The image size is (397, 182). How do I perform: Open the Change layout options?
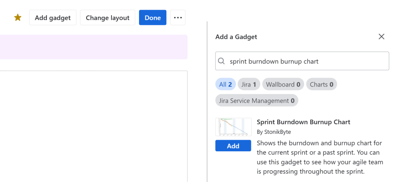(x=108, y=18)
